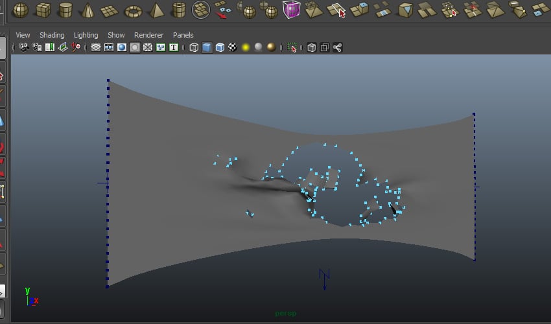
Task: Click the grid with yellow vertices icon
Action: tap(450, 10)
